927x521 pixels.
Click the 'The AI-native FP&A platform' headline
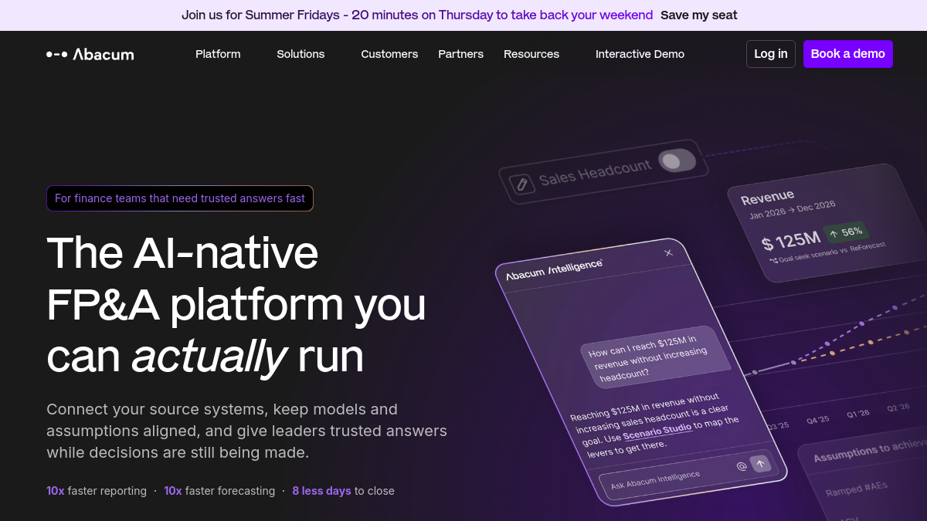(236, 304)
